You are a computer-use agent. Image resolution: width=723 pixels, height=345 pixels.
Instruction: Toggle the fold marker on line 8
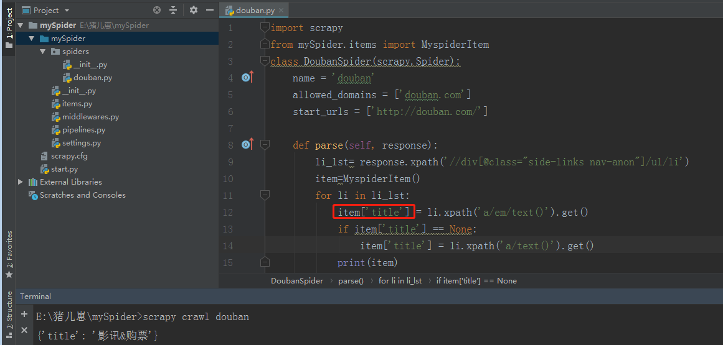265,145
